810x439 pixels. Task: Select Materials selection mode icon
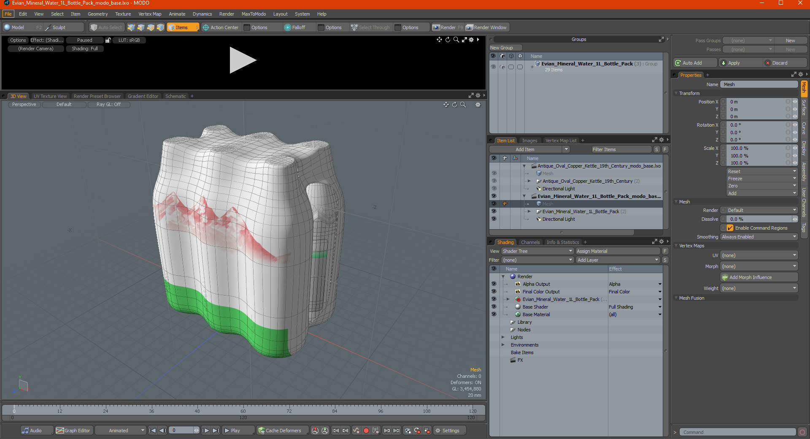pyautogui.click(x=160, y=27)
